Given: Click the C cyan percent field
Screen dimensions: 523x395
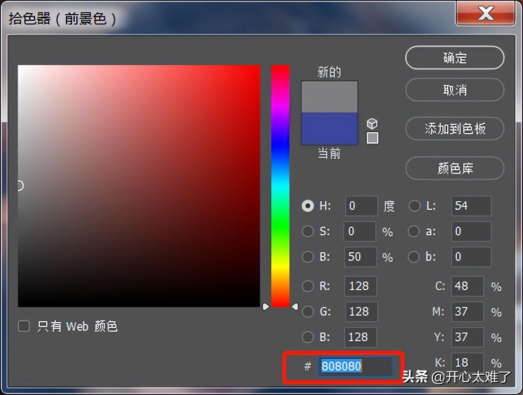Looking at the screenshot, I should pyautogui.click(x=468, y=286).
